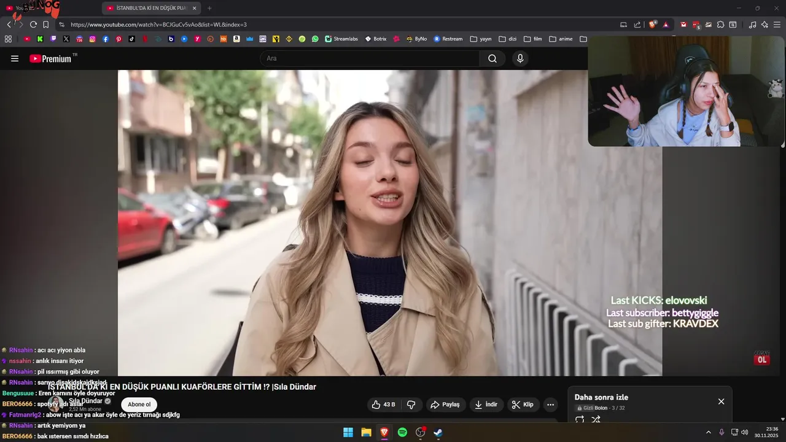This screenshot has height=442, width=786.
Task: Open the browser extensions puzzle icon
Action: point(720,25)
